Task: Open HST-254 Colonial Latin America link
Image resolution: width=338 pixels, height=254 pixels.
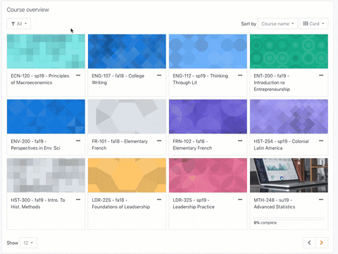Action: click(281, 145)
